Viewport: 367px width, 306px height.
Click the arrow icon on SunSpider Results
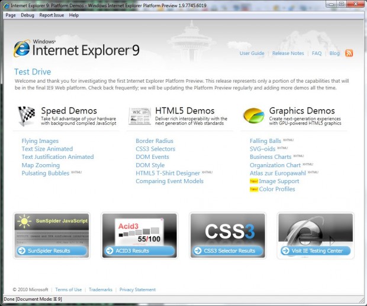22,250
